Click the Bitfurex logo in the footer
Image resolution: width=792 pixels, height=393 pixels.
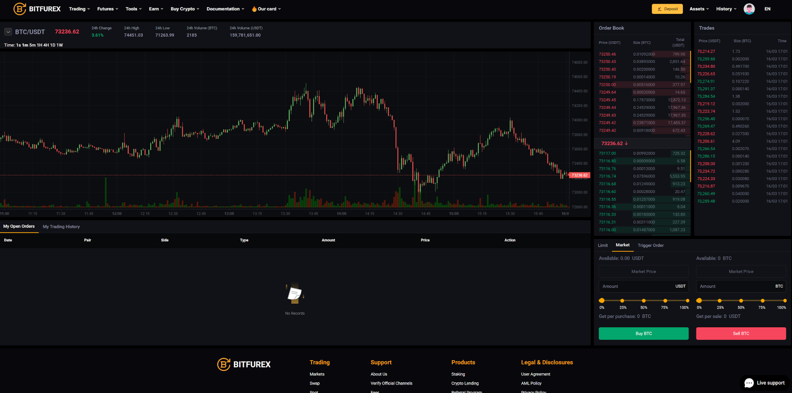pos(244,364)
